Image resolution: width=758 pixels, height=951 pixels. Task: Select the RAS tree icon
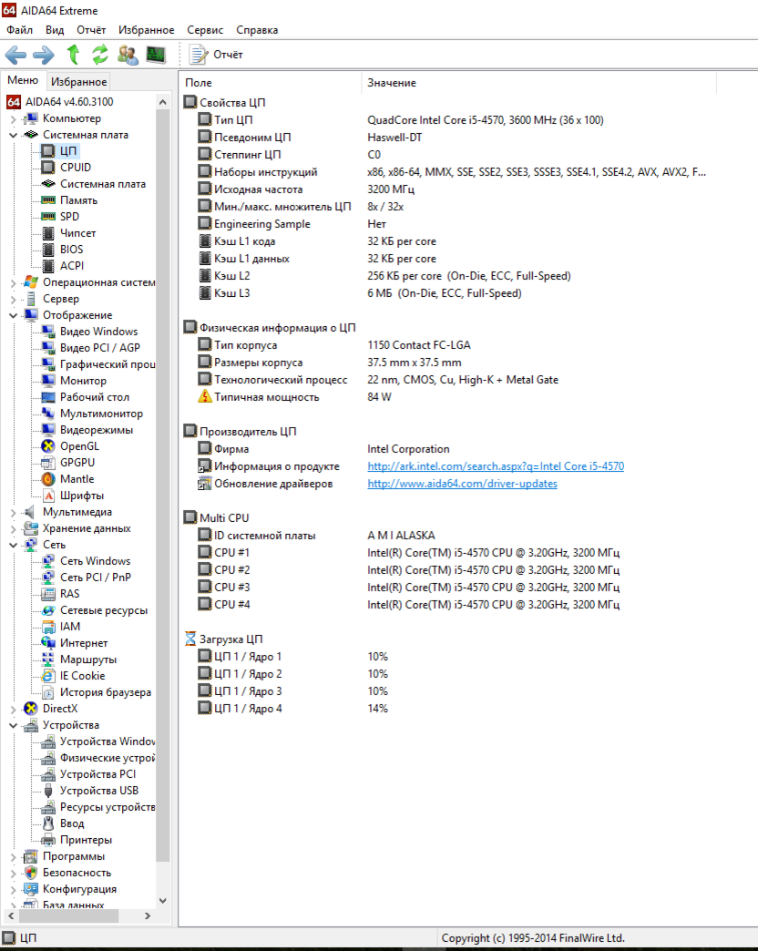click(48, 594)
